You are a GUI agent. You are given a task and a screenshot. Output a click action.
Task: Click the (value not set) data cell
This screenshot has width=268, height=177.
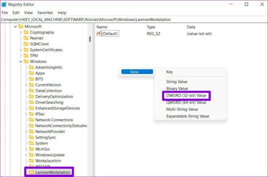[199, 33]
